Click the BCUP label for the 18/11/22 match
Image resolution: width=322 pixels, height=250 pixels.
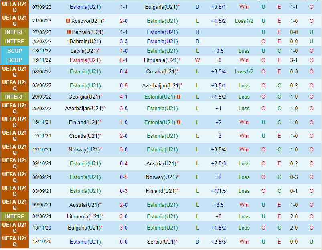pyautogui.click(x=14, y=51)
